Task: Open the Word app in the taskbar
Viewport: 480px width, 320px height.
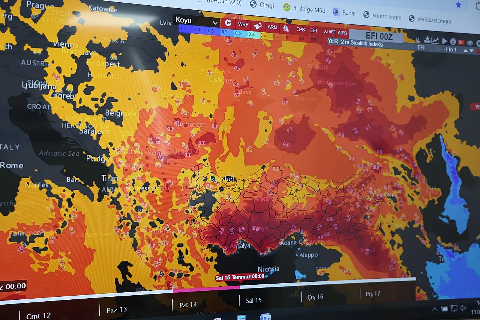Action: tap(265, 317)
